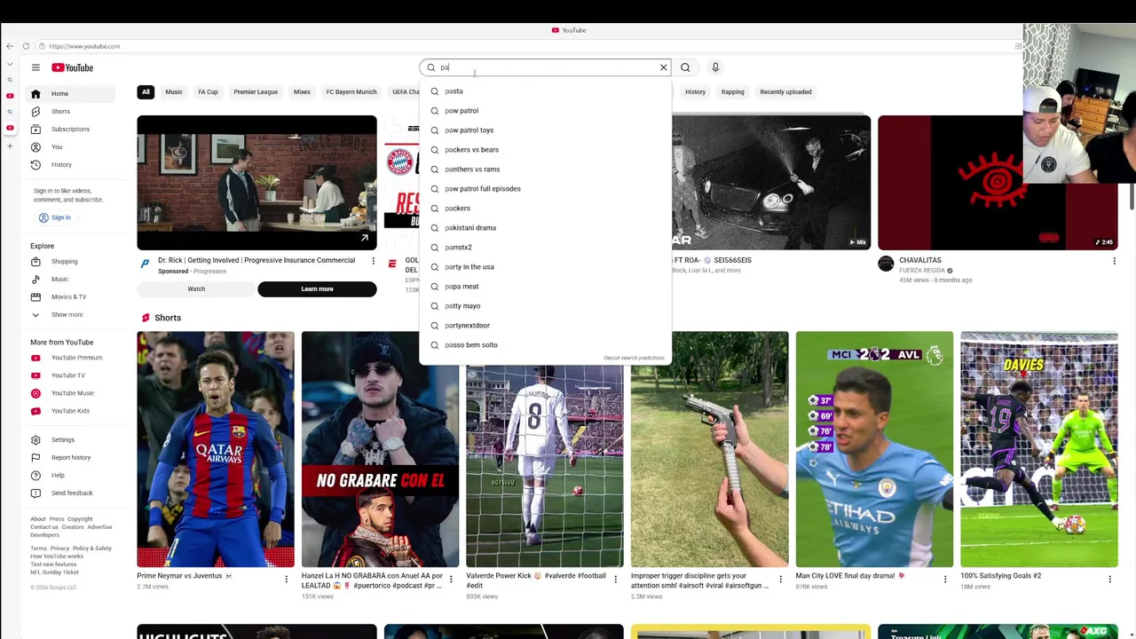The height and width of the screenshot is (639, 1136).
Task: Select the FC Bayern Munich chip
Action: (x=351, y=91)
